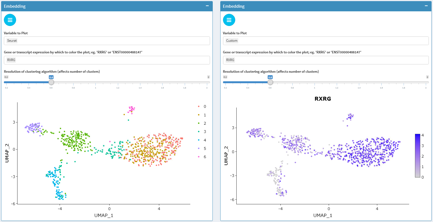Image resolution: width=433 pixels, height=222 pixels.
Task: Click the RXRG gene field in right panel
Action: point(326,60)
